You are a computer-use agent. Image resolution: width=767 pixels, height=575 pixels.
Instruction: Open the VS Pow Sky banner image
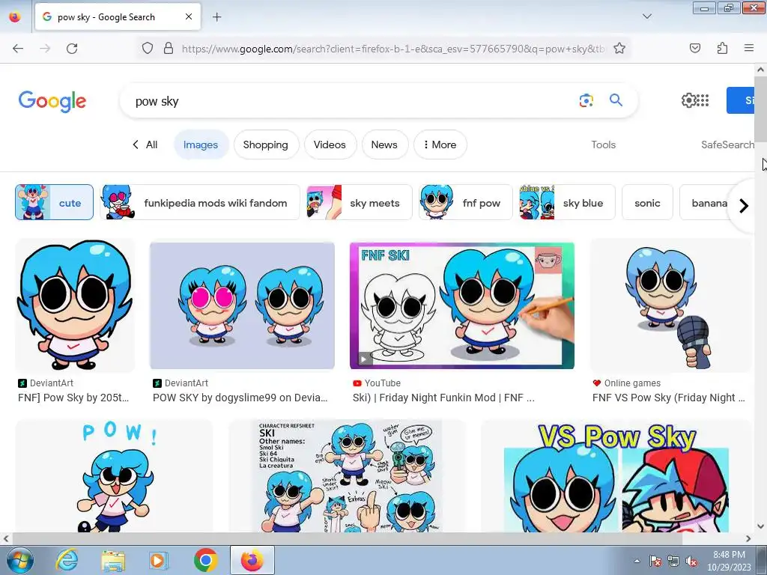pos(616,475)
